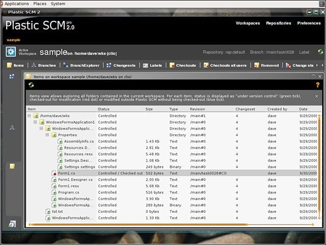Open the Branches view tab

click(44, 65)
